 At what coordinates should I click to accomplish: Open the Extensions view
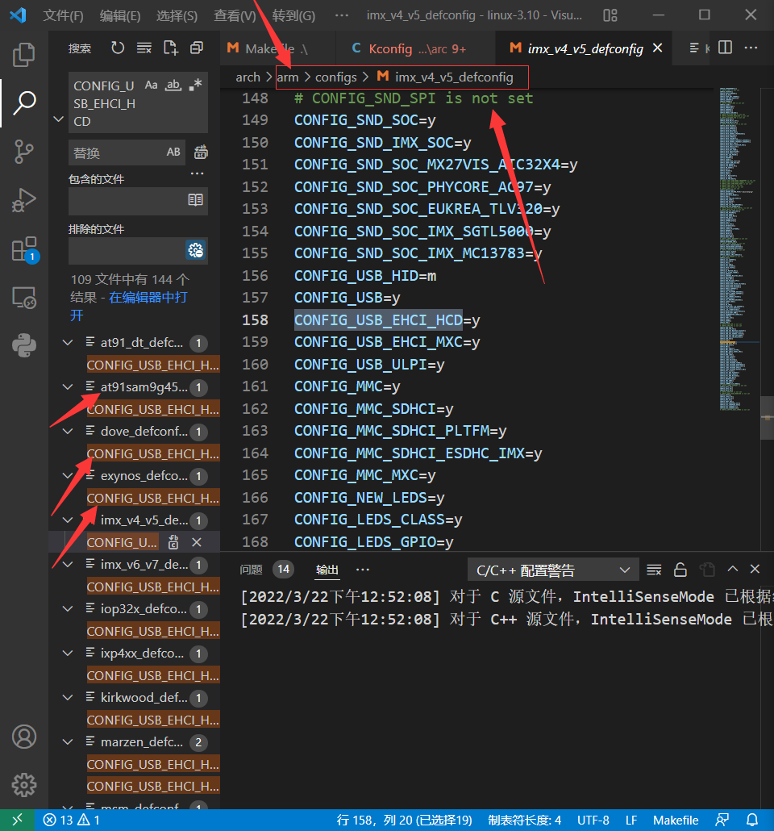[x=24, y=249]
